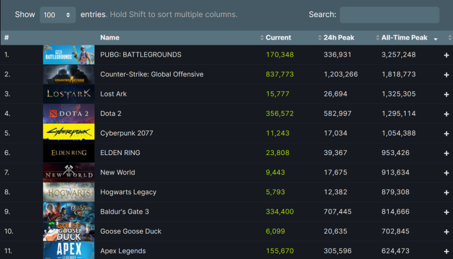This screenshot has width=453, height=259.
Task: Select 24h peak value 582,997
Action: (338, 113)
